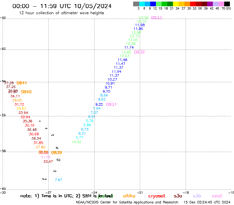Click the 'cryosat' satellite legend label
Viewport: 234px width, 205px height.
[x=157, y=196]
